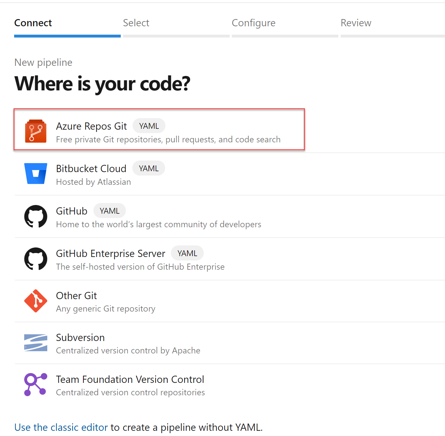The image size is (445, 436).
Task: Pick the Bitbucket Cloud option title
Action: 91,169
